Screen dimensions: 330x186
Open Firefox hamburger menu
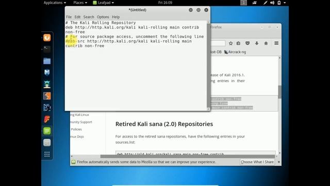(x=276, y=43)
